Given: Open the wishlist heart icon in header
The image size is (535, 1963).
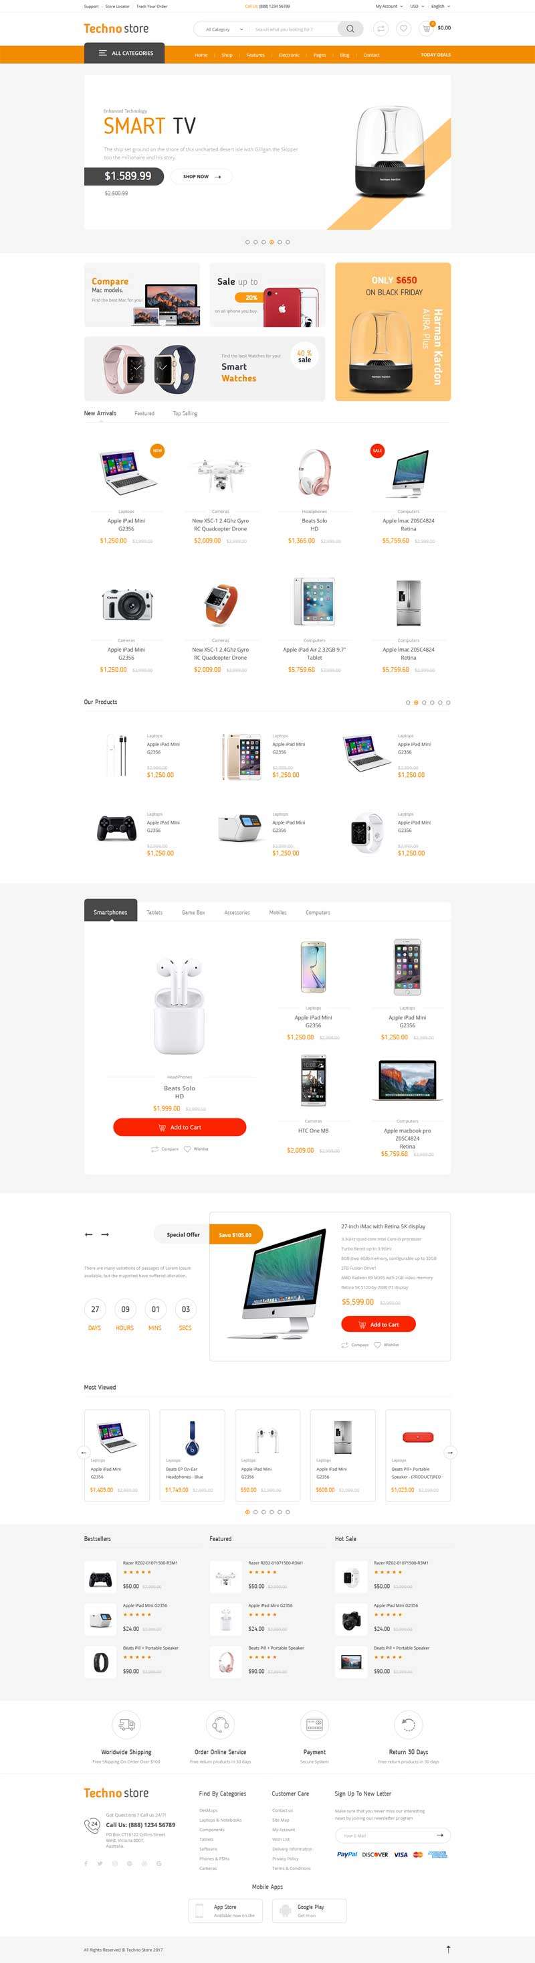Looking at the screenshot, I should [x=403, y=29].
